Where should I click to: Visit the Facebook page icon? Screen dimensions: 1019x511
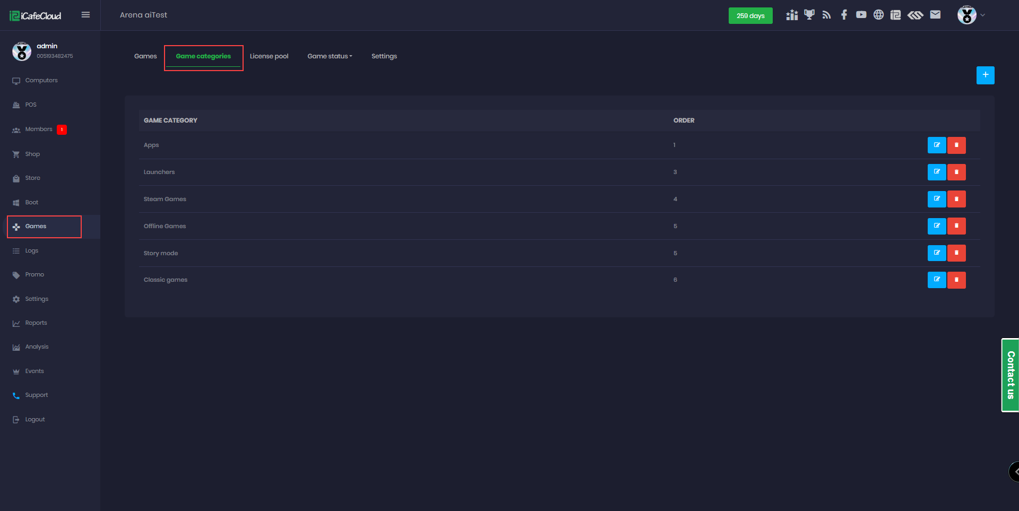(844, 15)
